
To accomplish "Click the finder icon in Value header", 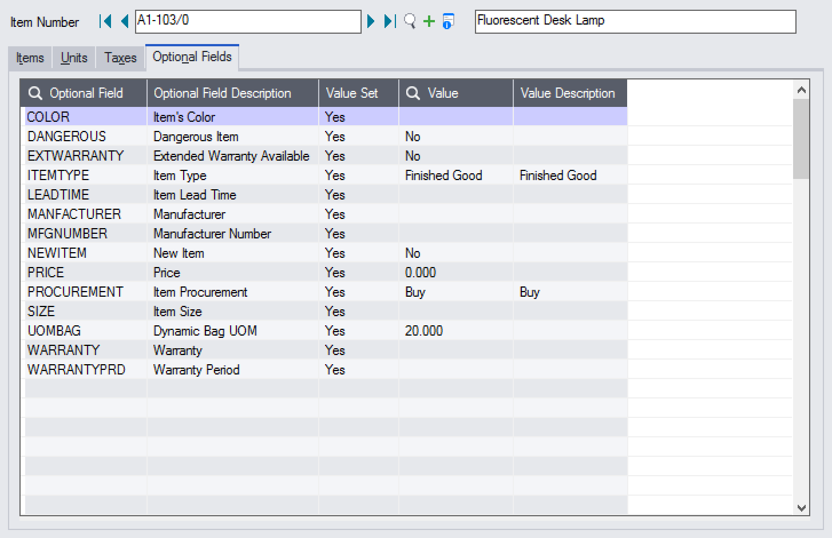I will point(413,93).
